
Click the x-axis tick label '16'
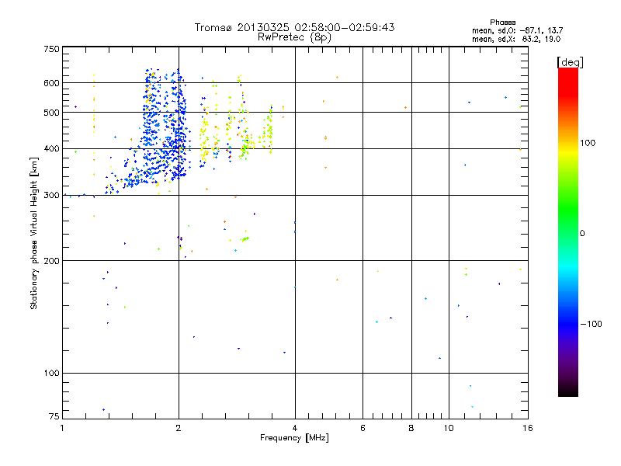click(x=528, y=428)
